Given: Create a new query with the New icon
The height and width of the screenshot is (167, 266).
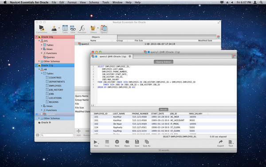Looking at the screenshot, I should tap(117, 143).
